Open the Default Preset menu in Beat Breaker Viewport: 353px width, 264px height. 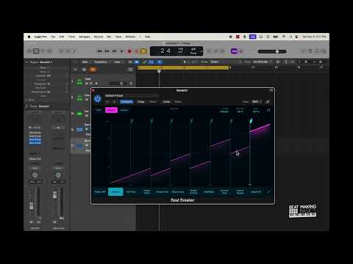click(132, 95)
